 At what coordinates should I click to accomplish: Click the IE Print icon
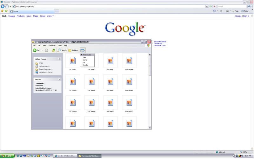[227, 11]
